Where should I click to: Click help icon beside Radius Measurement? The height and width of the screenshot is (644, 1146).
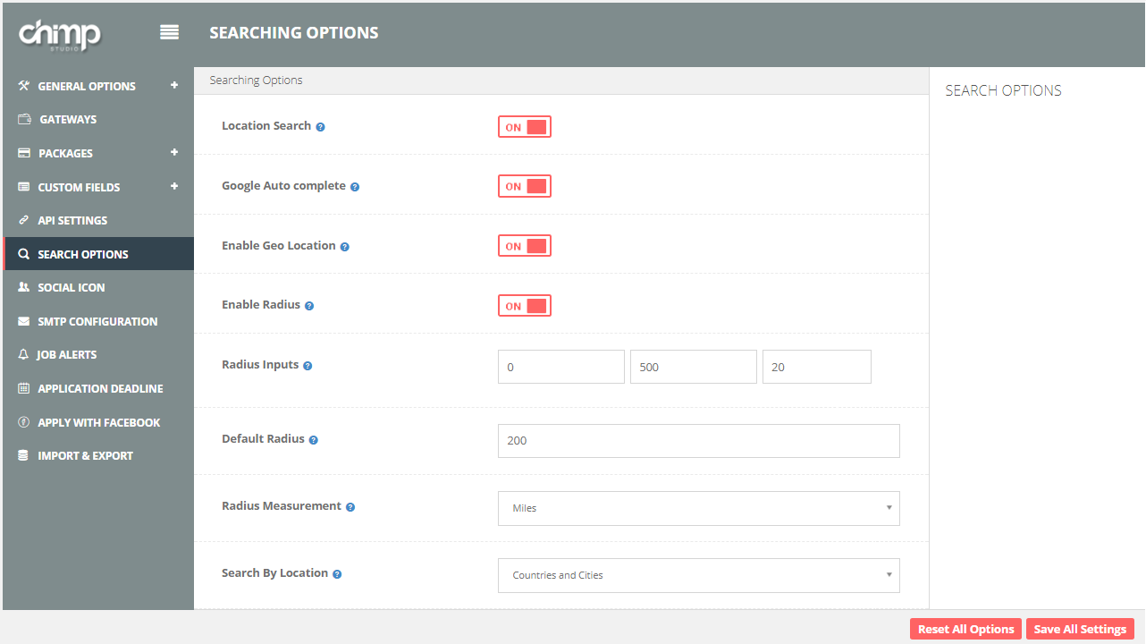point(350,507)
